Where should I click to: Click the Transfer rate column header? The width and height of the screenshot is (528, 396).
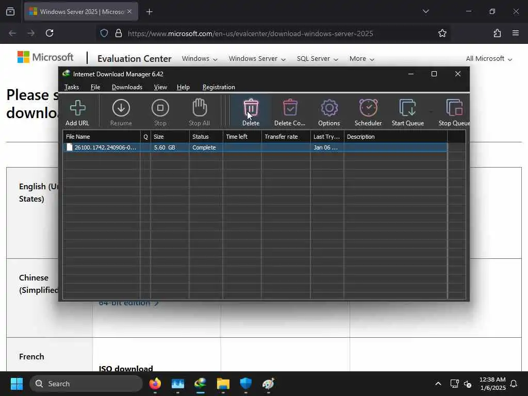click(x=286, y=136)
